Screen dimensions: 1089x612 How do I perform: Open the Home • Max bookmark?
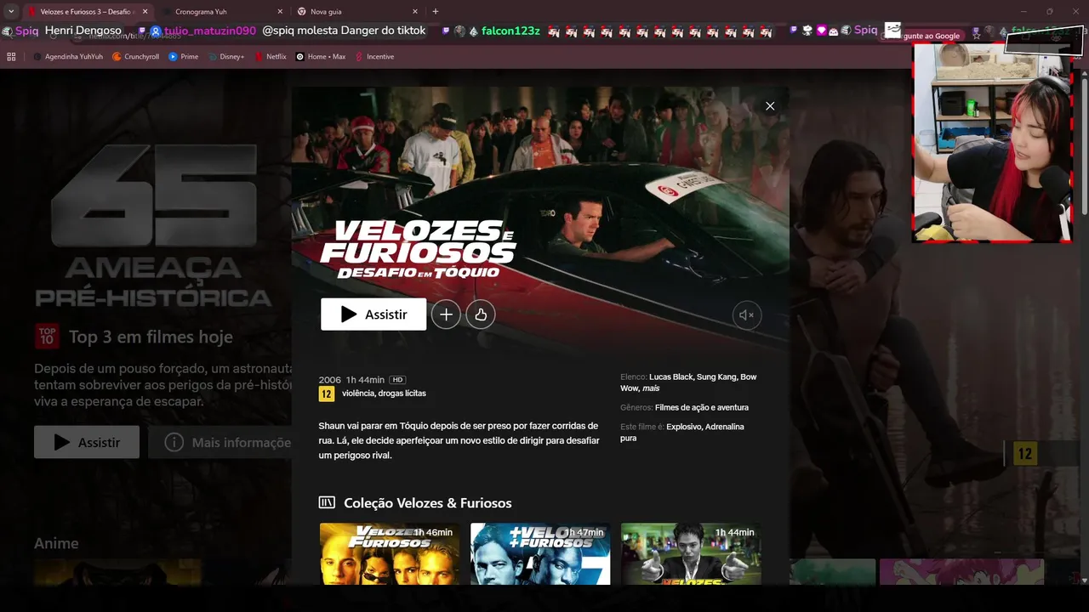[320, 57]
